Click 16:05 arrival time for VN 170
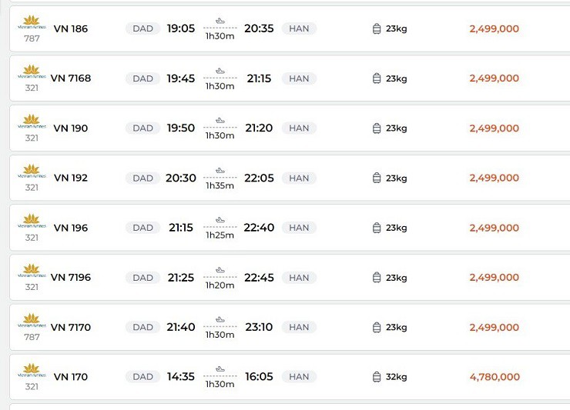Viewport: 570px width, 410px height. pos(259,377)
